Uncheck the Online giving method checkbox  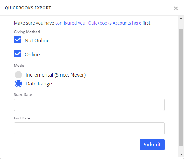click(x=18, y=54)
